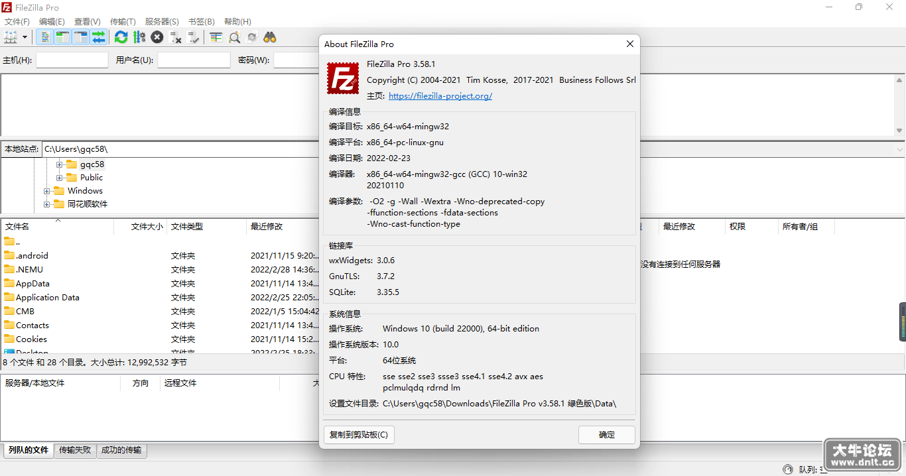This screenshot has height=476, width=906.
Task: Reconnect to the last server
Action: click(193, 37)
